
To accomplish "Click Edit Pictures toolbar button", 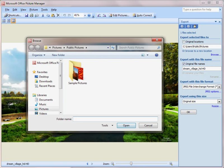I will coord(119,15).
